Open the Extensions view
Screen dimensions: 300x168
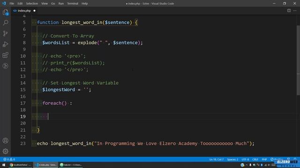pos(5,55)
